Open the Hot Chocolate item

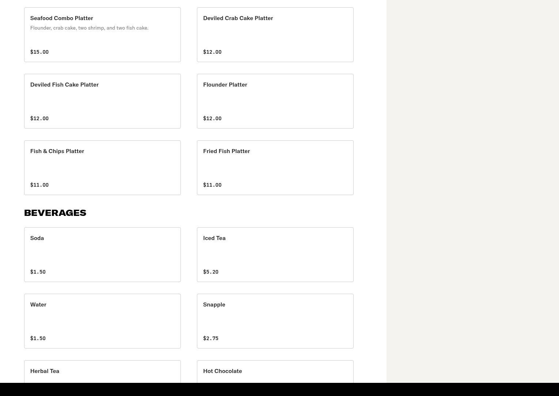point(275,372)
